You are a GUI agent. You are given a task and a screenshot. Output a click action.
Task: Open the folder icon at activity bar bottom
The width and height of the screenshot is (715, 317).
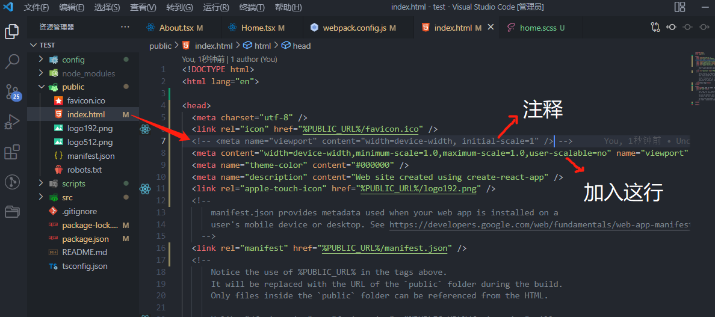coord(12,211)
